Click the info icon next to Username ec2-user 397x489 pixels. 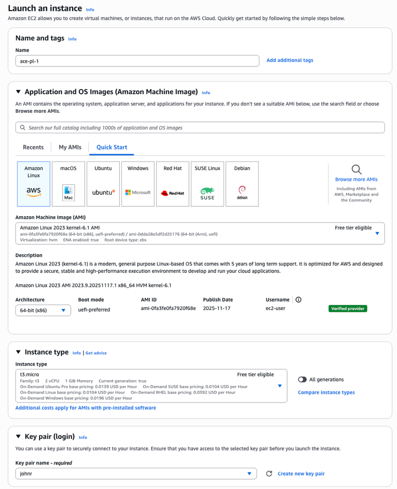click(298, 299)
